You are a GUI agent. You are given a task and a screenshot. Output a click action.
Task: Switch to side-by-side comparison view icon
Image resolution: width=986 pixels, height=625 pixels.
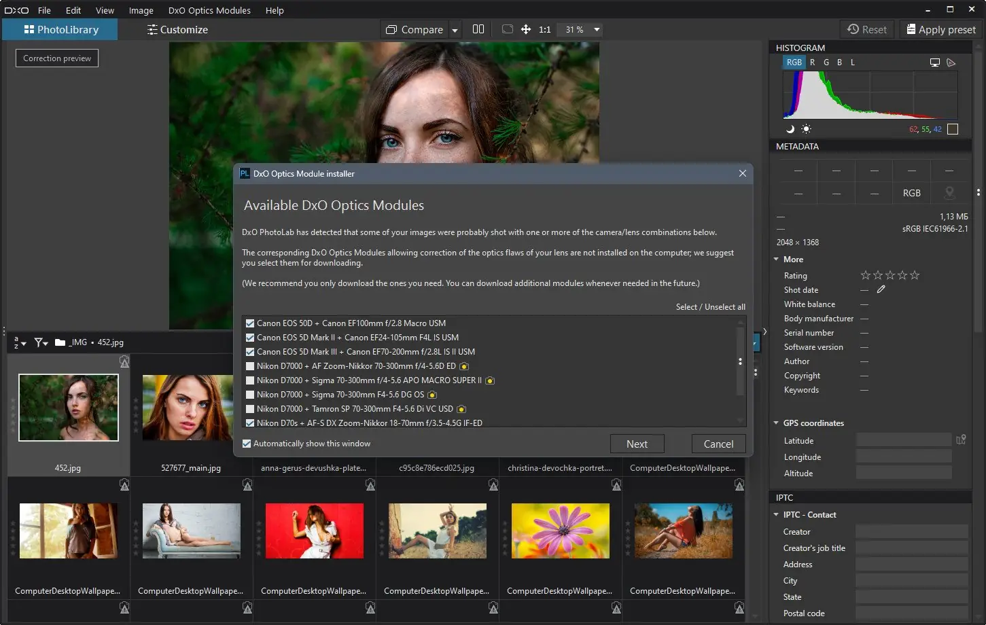[x=478, y=29]
